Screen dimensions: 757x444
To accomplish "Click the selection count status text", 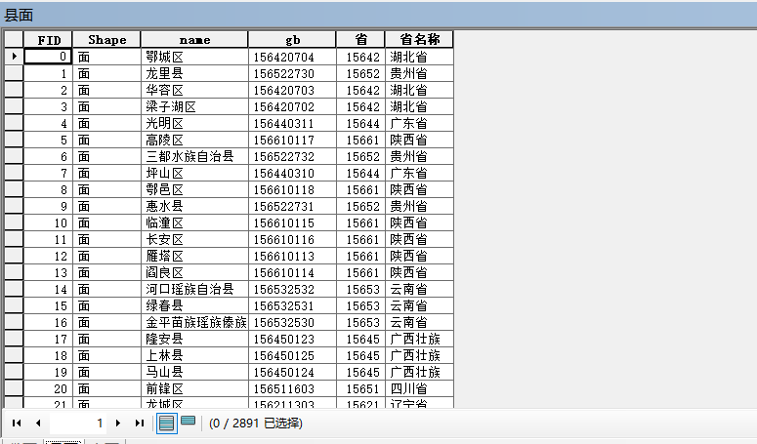I will 256,424.
